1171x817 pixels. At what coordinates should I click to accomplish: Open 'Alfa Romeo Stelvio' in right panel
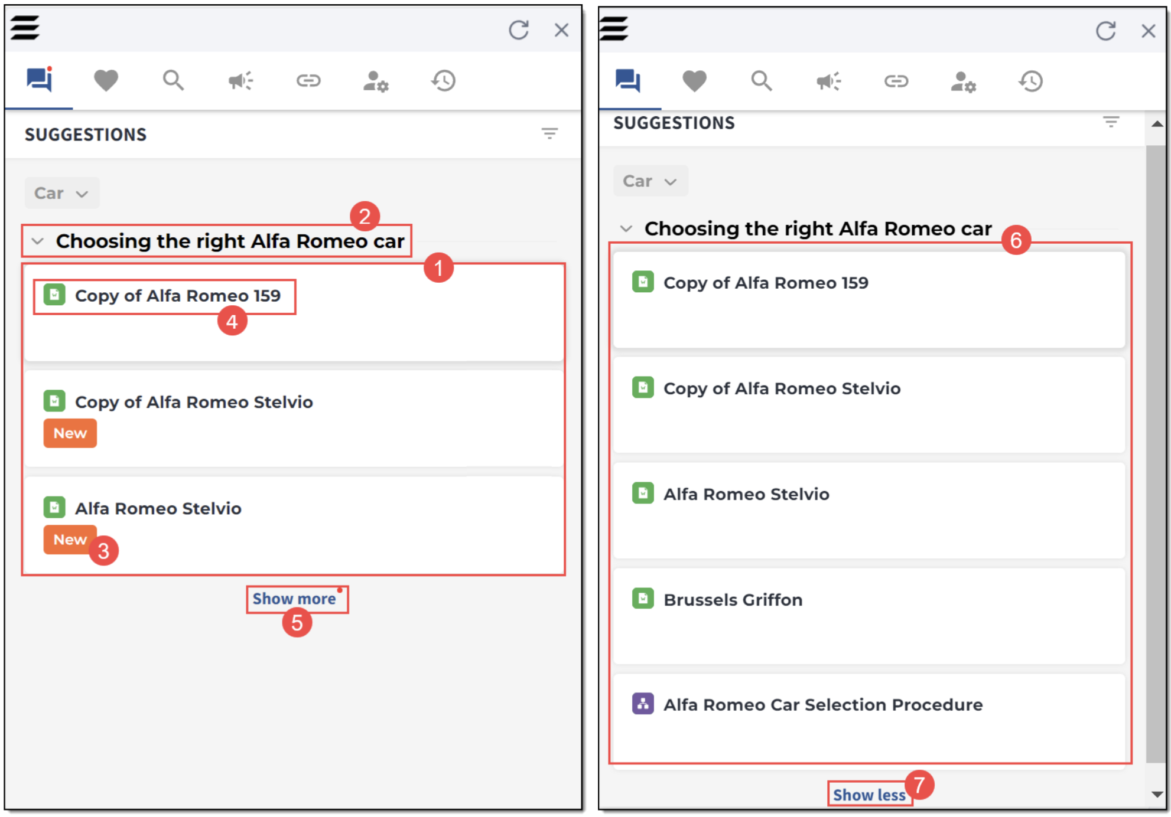click(x=746, y=494)
